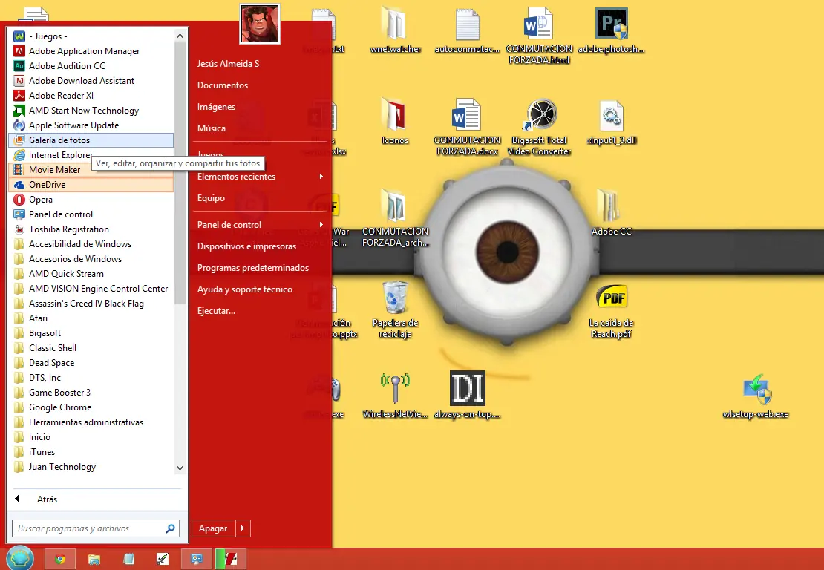Launch Opera browser
Screen dimensions: 824x570
(91, 200)
